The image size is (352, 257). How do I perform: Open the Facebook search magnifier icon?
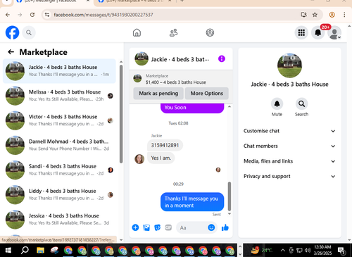pos(29,32)
